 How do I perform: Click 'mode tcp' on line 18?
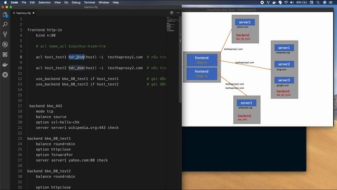[44, 111]
